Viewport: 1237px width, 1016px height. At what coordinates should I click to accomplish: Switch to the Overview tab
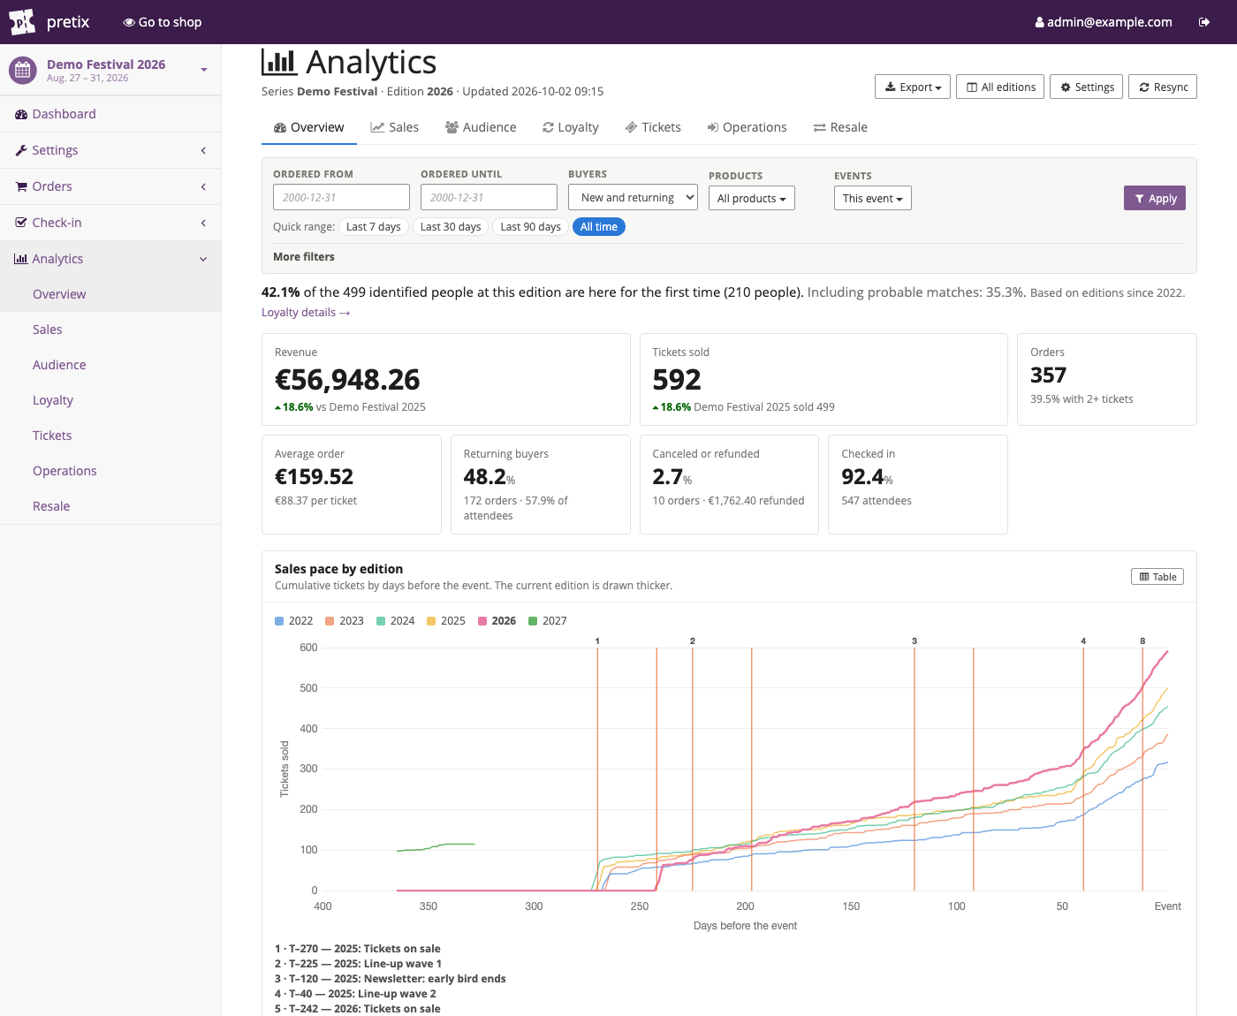309,127
